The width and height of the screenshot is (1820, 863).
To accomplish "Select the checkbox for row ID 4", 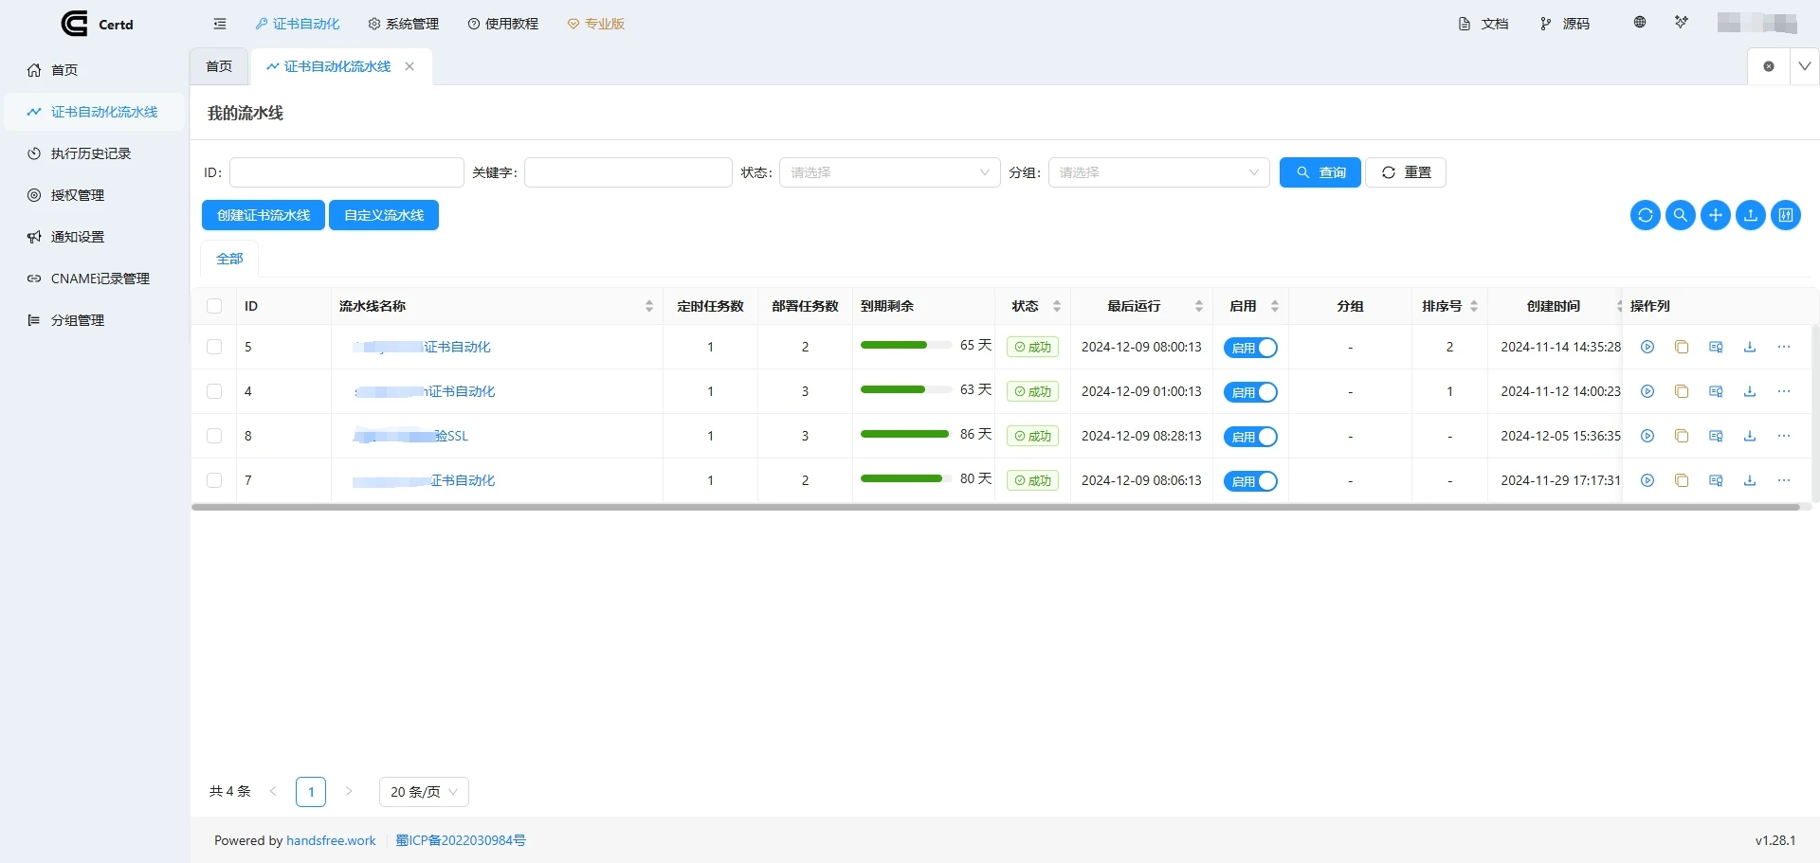I will pyautogui.click(x=214, y=391).
